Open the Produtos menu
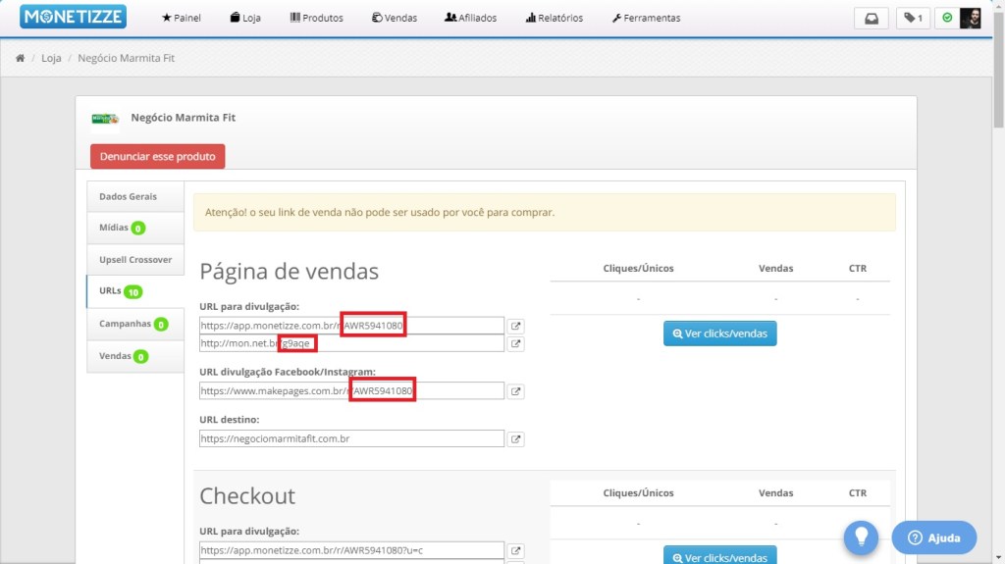The height and width of the screenshot is (564, 1005). point(316,18)
